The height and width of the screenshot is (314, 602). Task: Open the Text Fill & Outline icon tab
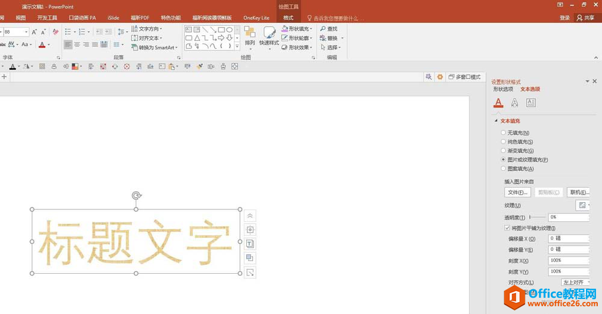(498, 103)
